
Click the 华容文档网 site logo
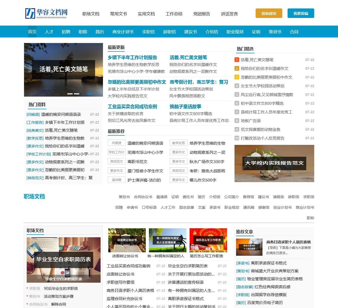(x=46, y=13)
